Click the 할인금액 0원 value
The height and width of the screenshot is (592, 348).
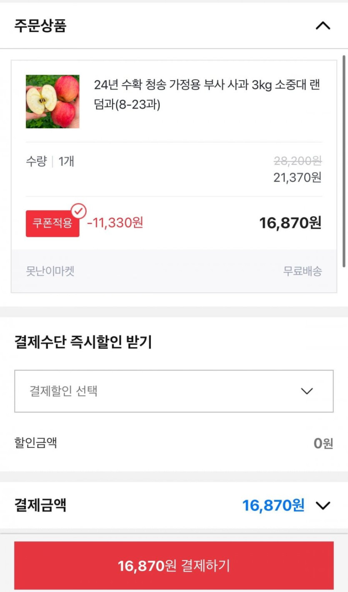[323, 443]
